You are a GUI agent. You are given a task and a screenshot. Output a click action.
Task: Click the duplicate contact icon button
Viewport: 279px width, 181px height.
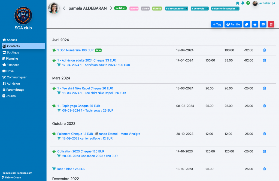247,24
